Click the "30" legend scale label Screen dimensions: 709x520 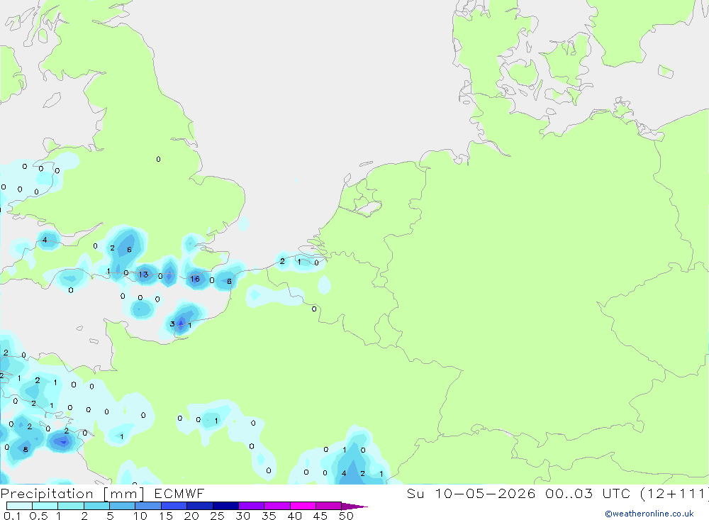point(243,516)
